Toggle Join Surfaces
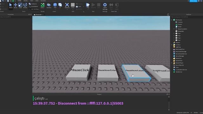 (x=34, y=9)
